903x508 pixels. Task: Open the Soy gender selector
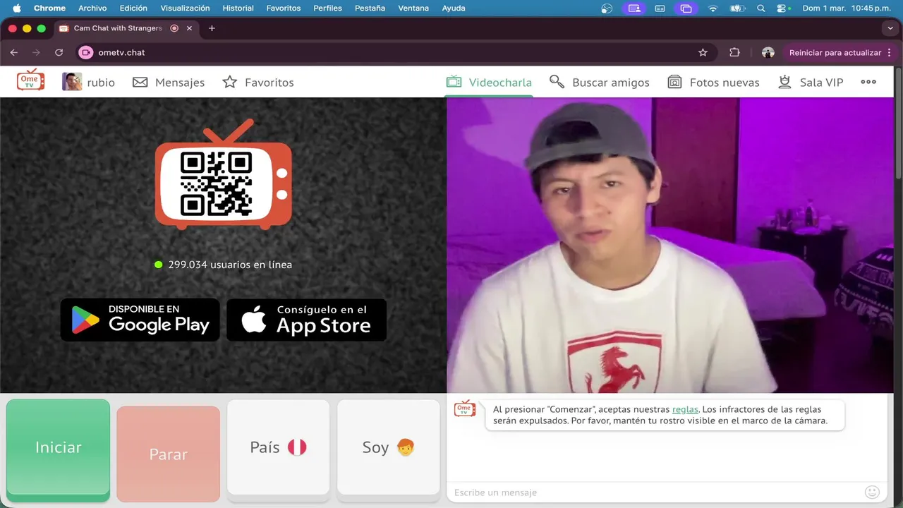[x=389, y=447]
